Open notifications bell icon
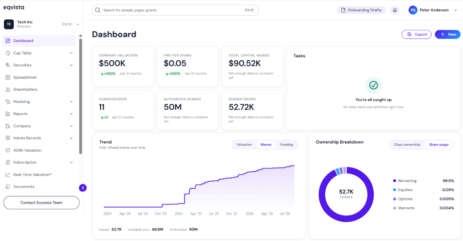Viewport: 463px width, 241px height. point(395,10)
